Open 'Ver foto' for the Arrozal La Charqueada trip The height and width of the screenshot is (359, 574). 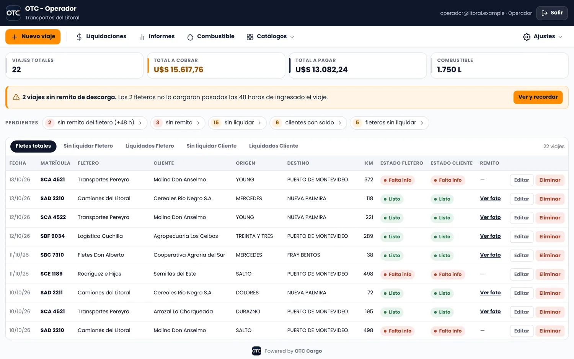[x=490, y=312]
